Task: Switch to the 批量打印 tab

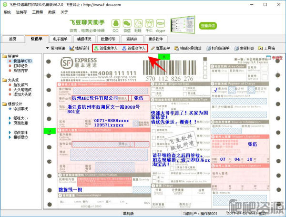Action: pyautogui.click(x=108, y=39)
